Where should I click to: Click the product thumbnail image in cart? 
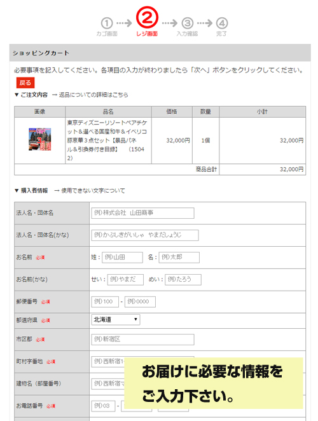tap(39, 139)
